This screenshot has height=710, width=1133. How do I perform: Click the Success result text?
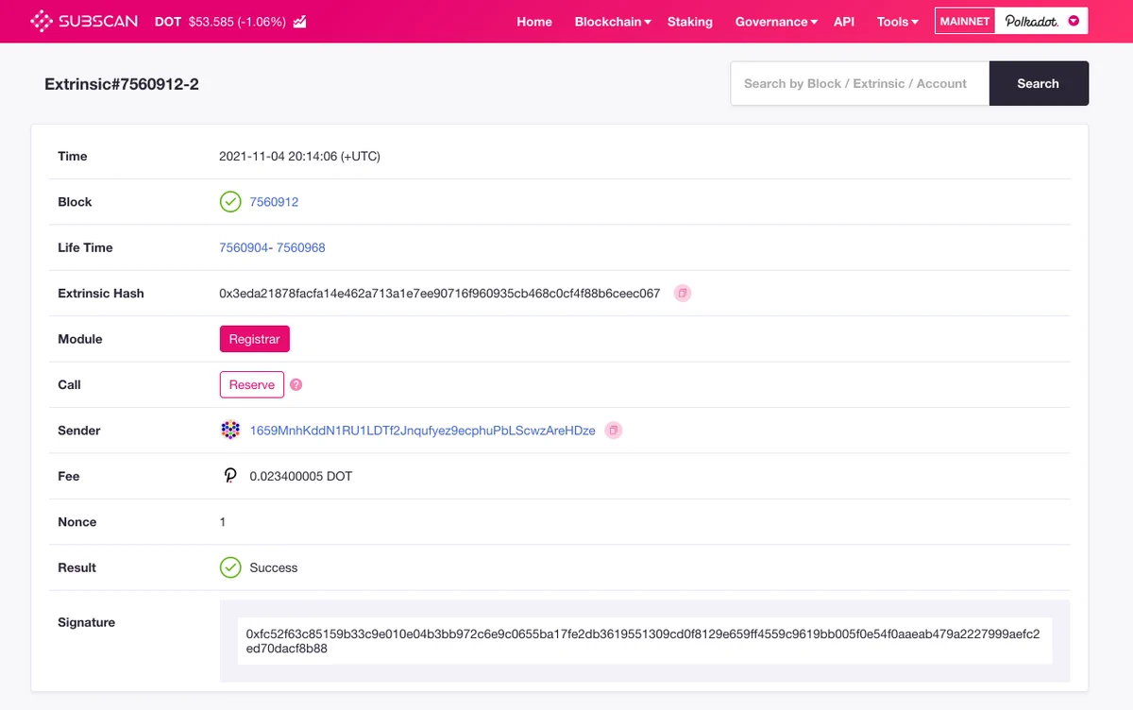coord(274,567)
